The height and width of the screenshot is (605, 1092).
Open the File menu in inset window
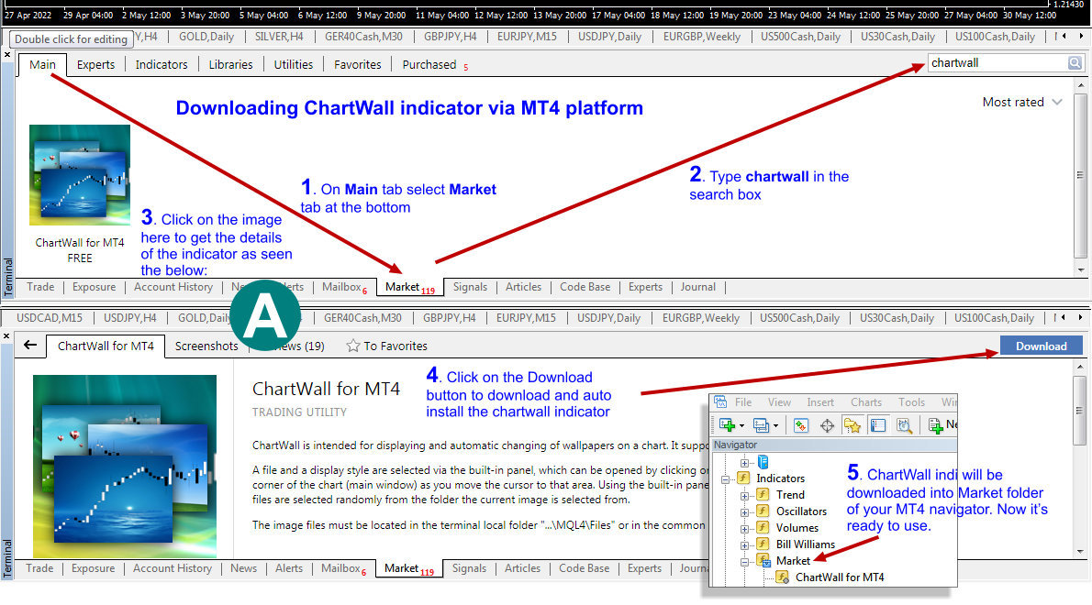pyautogui.click(x=743, y=401)
